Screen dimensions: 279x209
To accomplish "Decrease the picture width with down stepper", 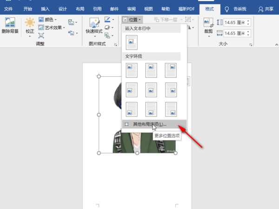I will pyautogui.click(x=248, y=35).
